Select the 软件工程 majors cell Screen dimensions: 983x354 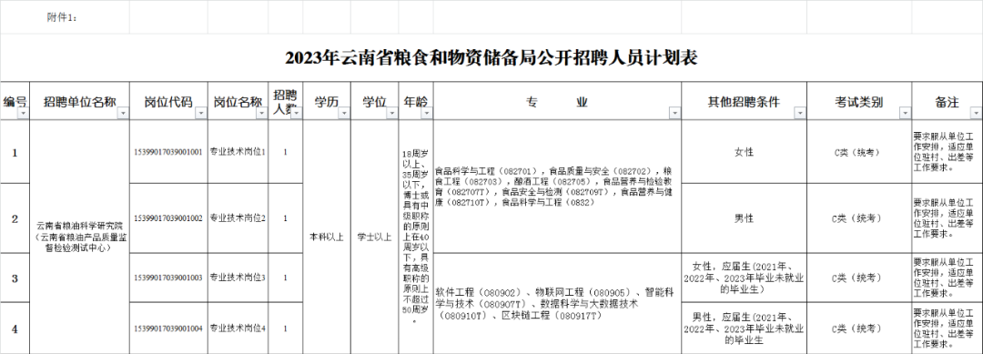click(x=557, y=304)
